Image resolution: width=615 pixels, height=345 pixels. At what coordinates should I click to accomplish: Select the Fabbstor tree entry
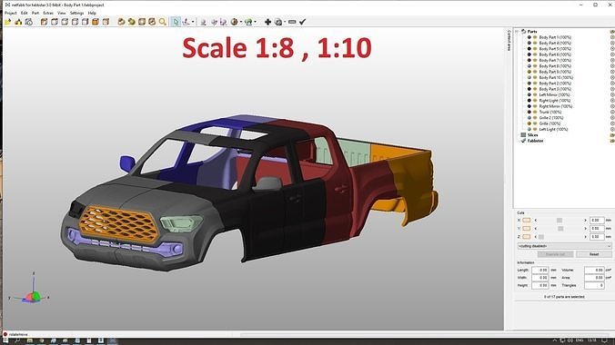coord(535,141)
